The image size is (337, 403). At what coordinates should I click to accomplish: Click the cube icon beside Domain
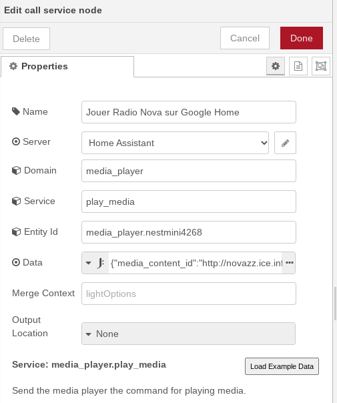16,170
